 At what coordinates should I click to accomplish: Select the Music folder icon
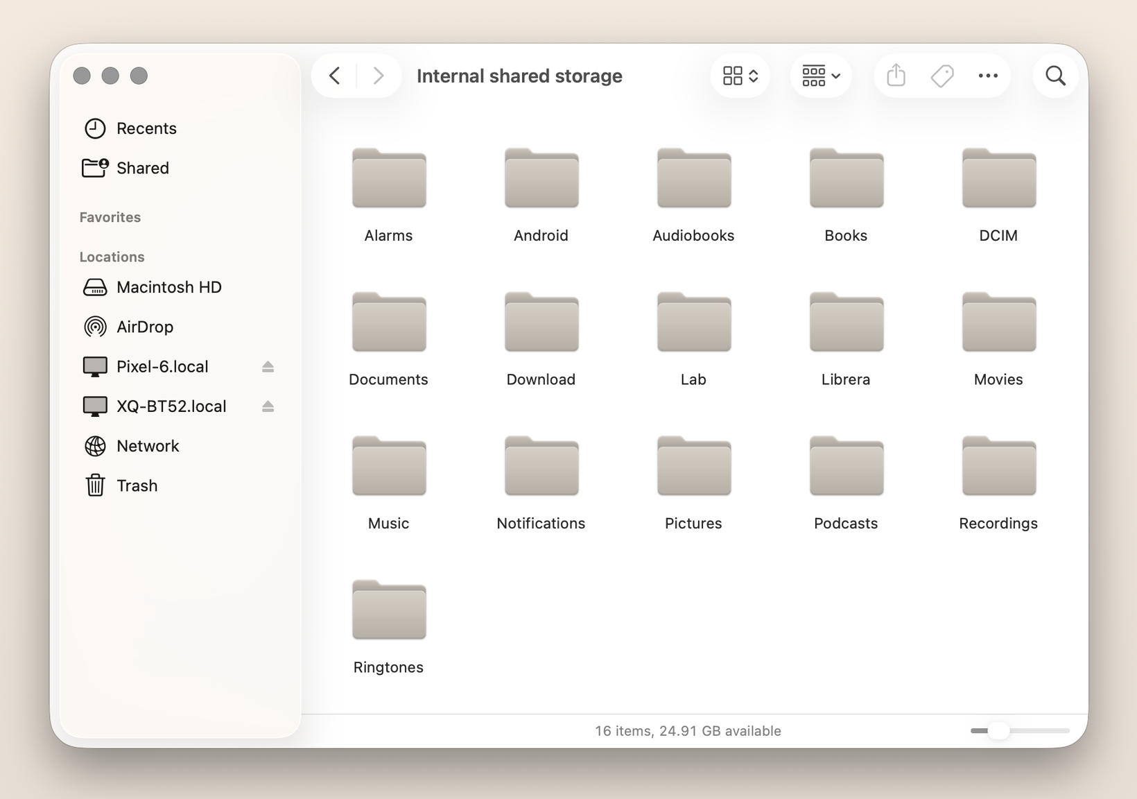point(389,465)
